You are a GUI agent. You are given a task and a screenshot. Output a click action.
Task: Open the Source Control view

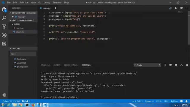[4, 26]
